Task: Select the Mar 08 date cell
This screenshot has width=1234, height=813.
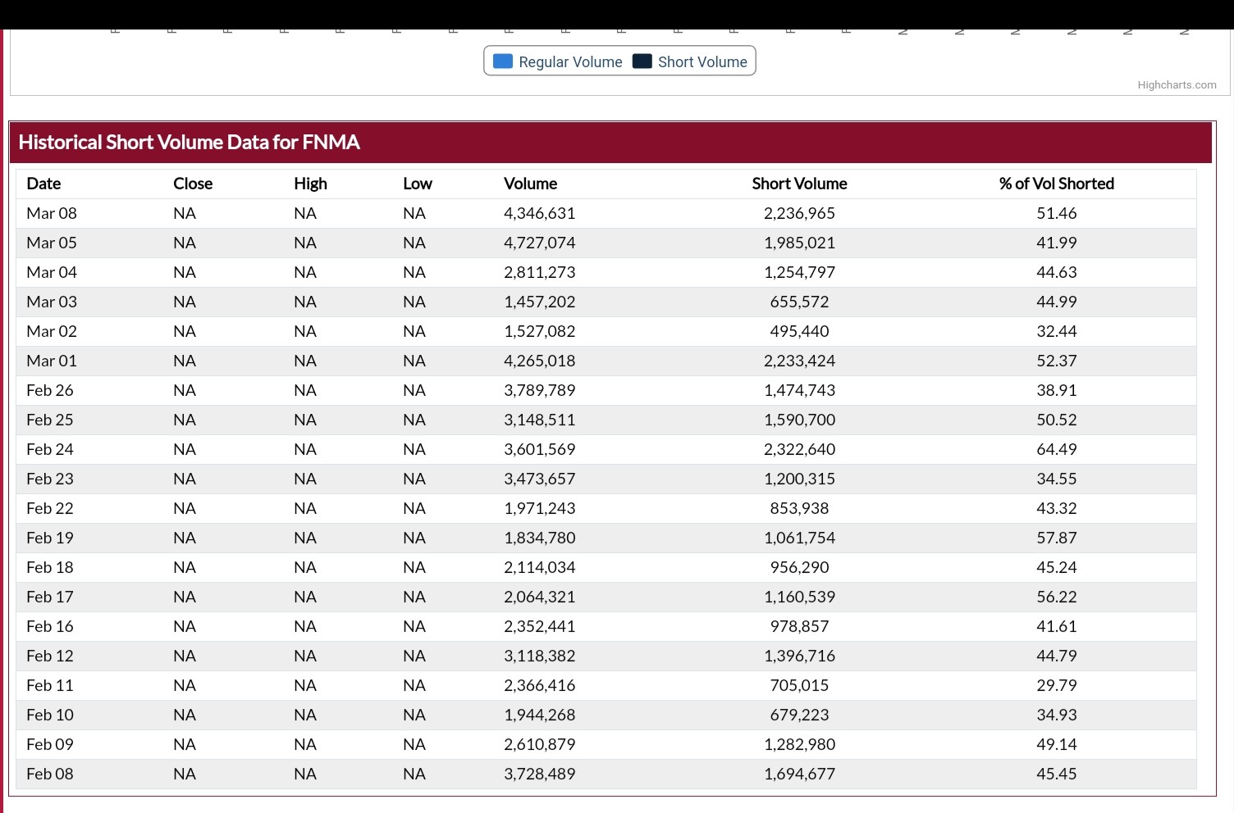Action: point(52,213)
